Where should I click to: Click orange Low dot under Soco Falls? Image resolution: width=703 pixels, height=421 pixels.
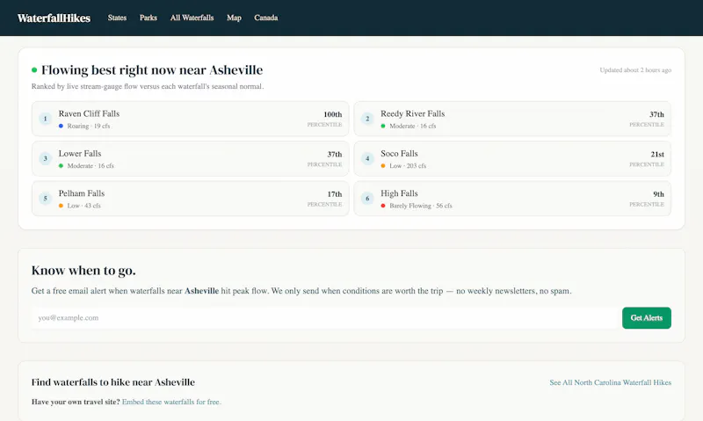(383, 166)
